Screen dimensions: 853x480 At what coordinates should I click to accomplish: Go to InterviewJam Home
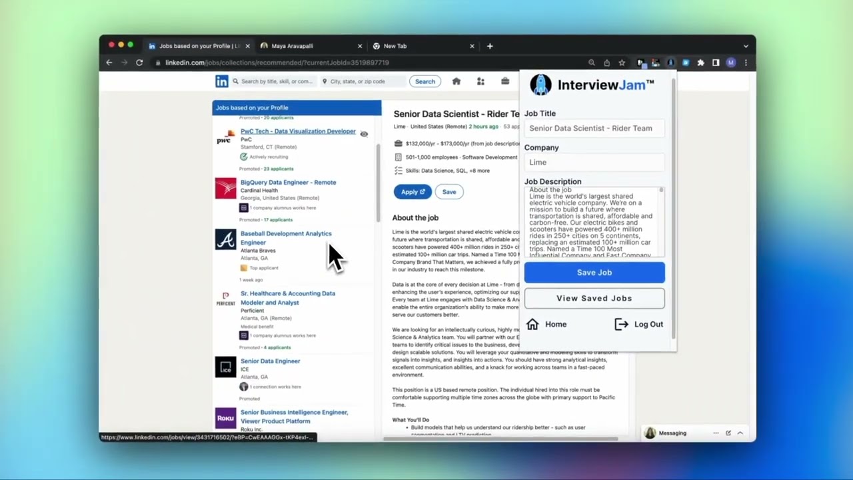[x=546, y=324]
